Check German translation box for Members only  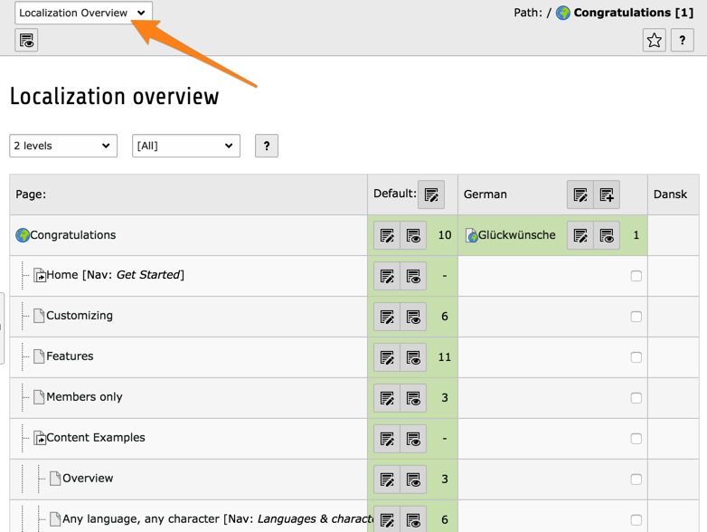[636, 397]
